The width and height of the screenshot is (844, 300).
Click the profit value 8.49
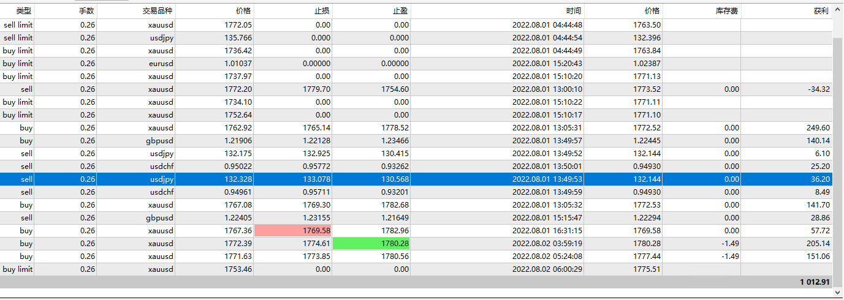[823, 192]
